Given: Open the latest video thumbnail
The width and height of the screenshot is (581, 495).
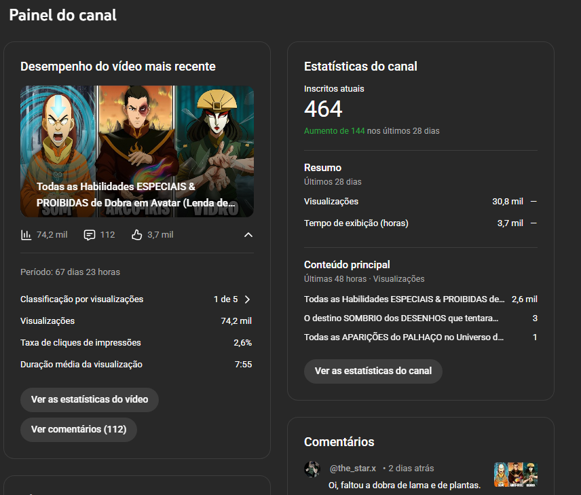Looking at the screenshot, I should (x=136, y=151).
